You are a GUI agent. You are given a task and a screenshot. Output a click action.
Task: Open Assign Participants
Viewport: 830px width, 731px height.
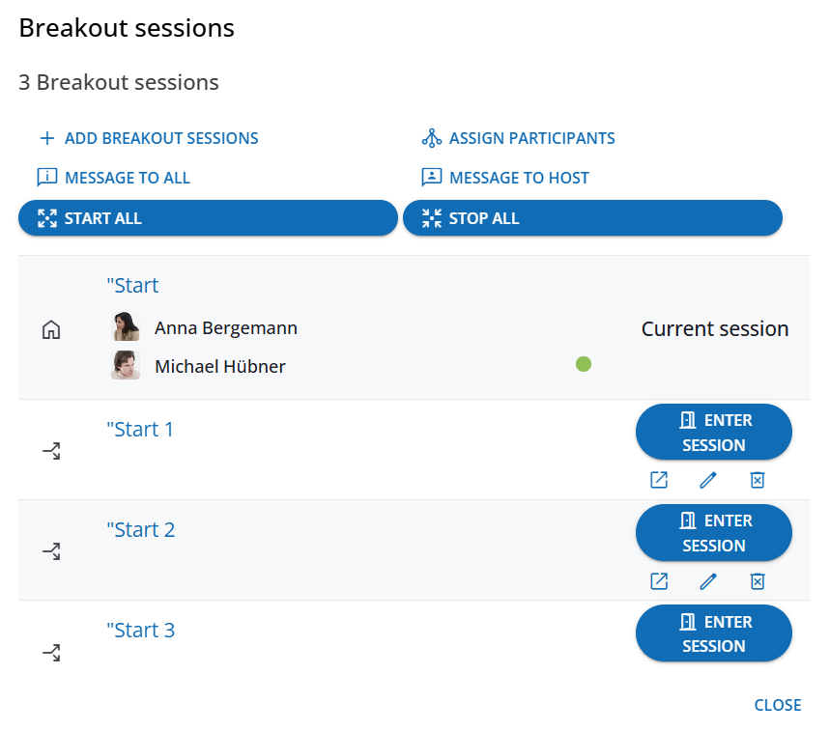coord(519,138)
